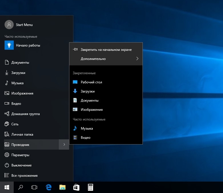This screenshot has width=223, height=193.
Task: Launch Microsoft Edge from the taskbar
Action: coord(49,187)
